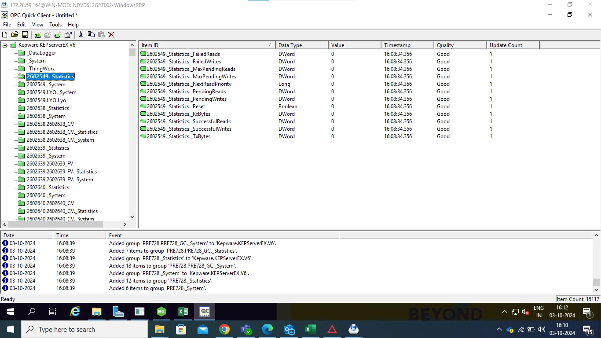Click the Update Count column header

[x=513, y=45]
